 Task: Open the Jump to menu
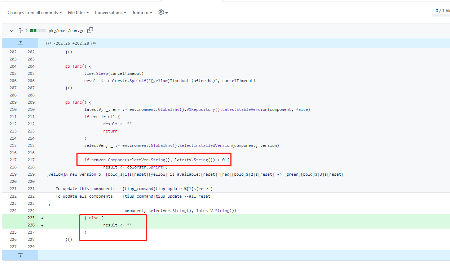click(x=142, y=13)
